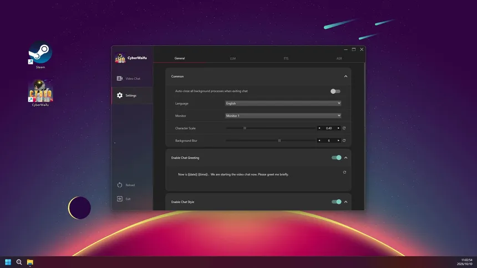Reset Character Scale with refresh icon
Screen dimensions: 477x268
click(x=344, y=128)
